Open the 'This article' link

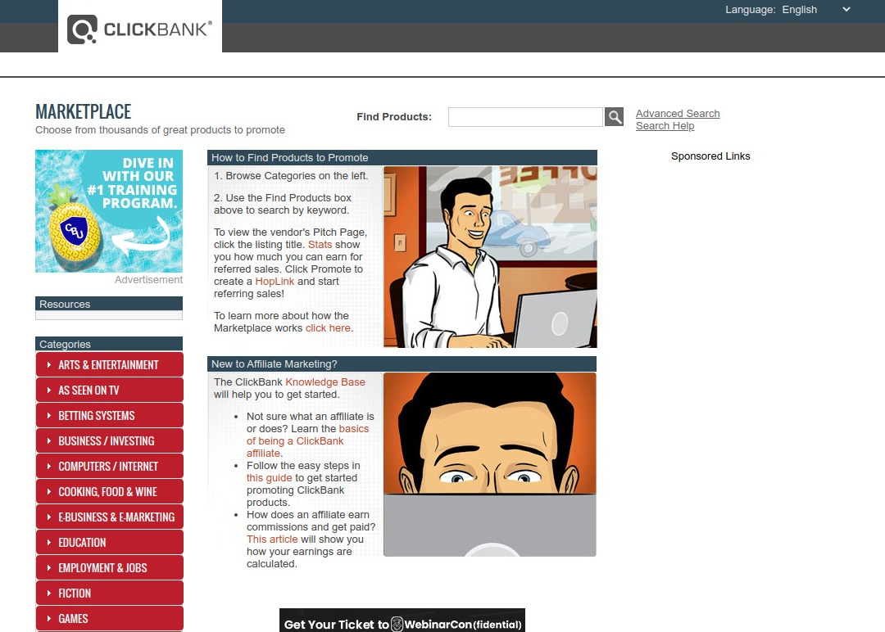pyautogui.click(x=272, y=539)
